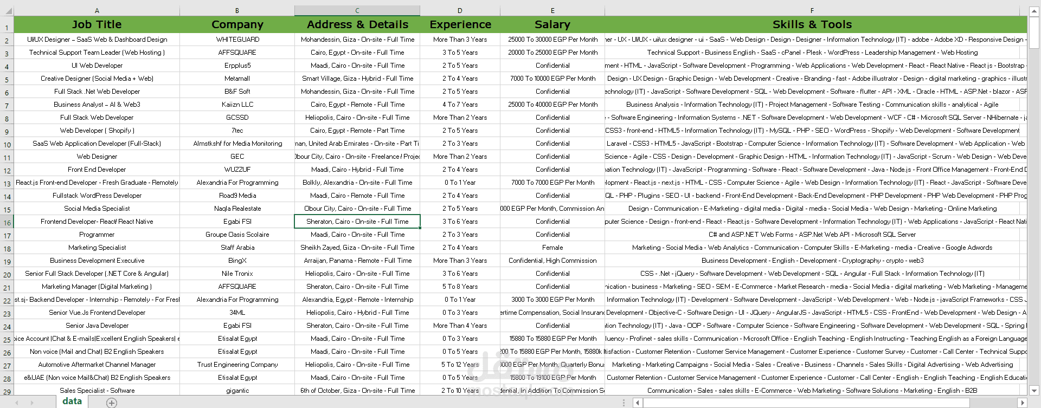1041x408 pixels.
Task: Select the Technical Support Team Leader cell
Action: coord(97,53)
